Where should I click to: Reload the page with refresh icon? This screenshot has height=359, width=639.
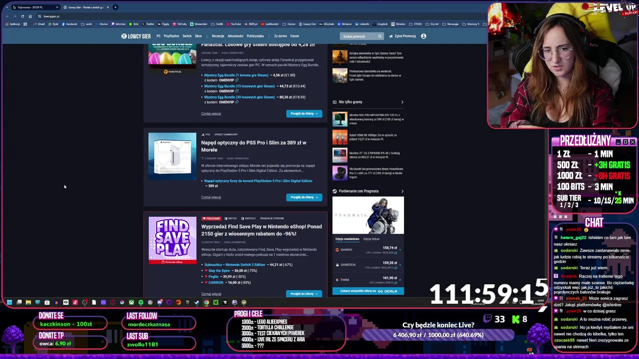pos(22,16)
